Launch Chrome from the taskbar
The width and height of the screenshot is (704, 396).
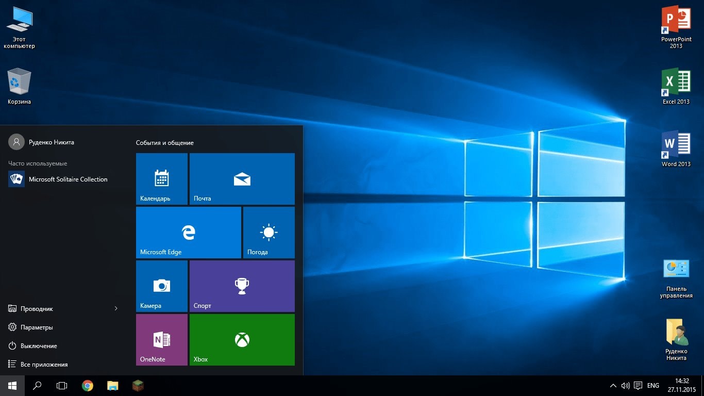87,385
